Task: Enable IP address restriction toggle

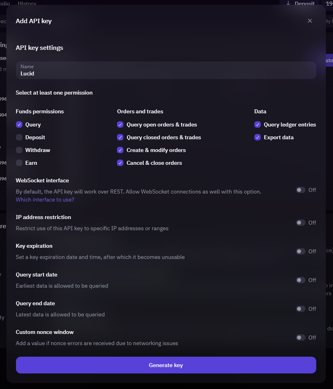Action: 300,223
